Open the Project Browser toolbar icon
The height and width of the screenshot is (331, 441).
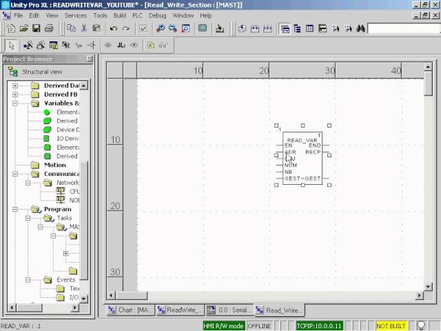(x=285, y=28)
